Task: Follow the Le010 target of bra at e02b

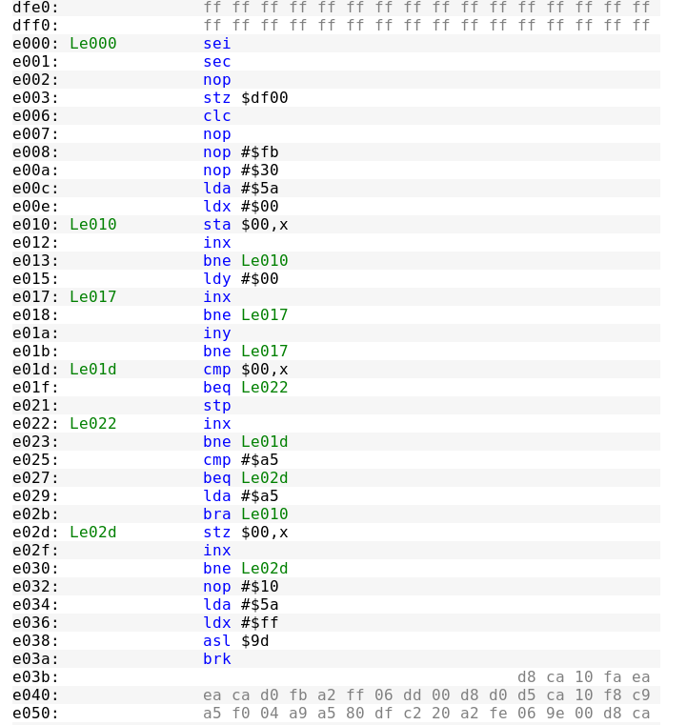Action: [x=264, y=514]
